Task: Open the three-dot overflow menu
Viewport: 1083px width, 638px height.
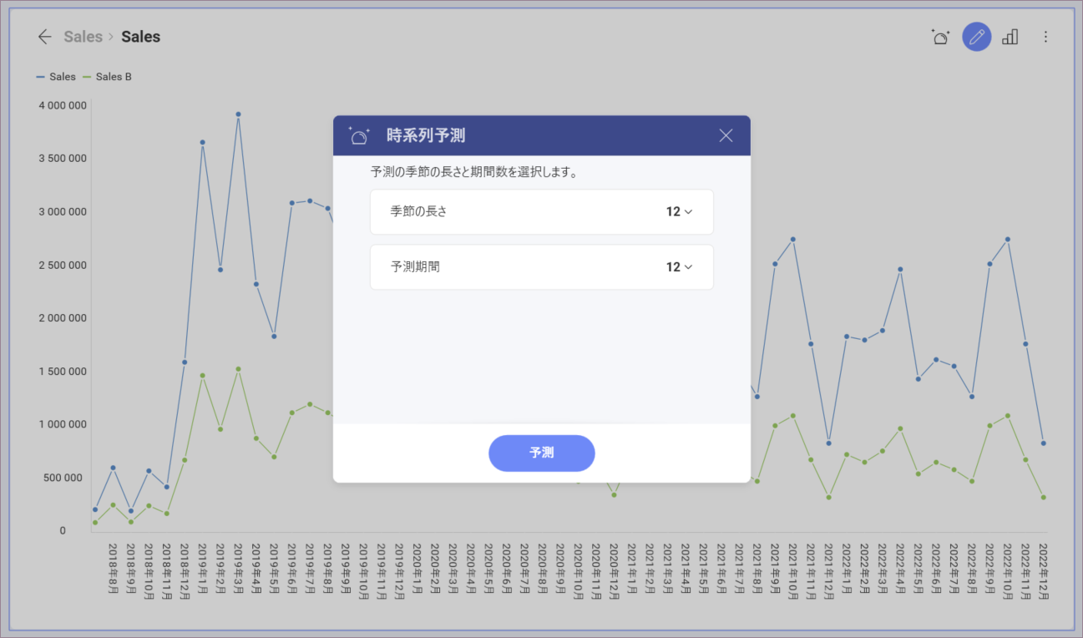Action: click(x=1046, y=37)
